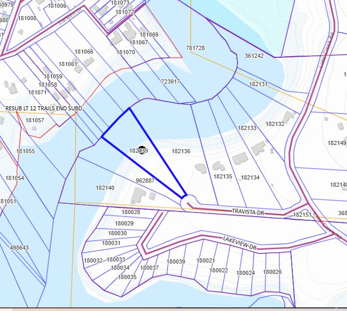Click the RESUB LT 12 TRAILS END SUBD label
The width and height of the screenshot is (347, 311).
click(x=44, y=108)
